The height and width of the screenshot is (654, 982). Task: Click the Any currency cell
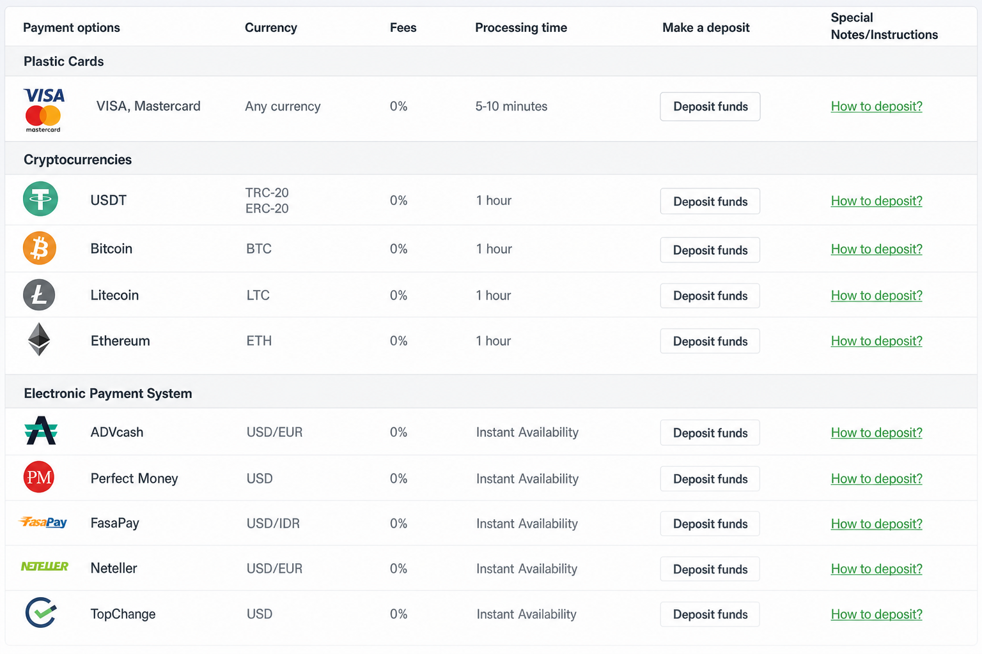point(283,107)
